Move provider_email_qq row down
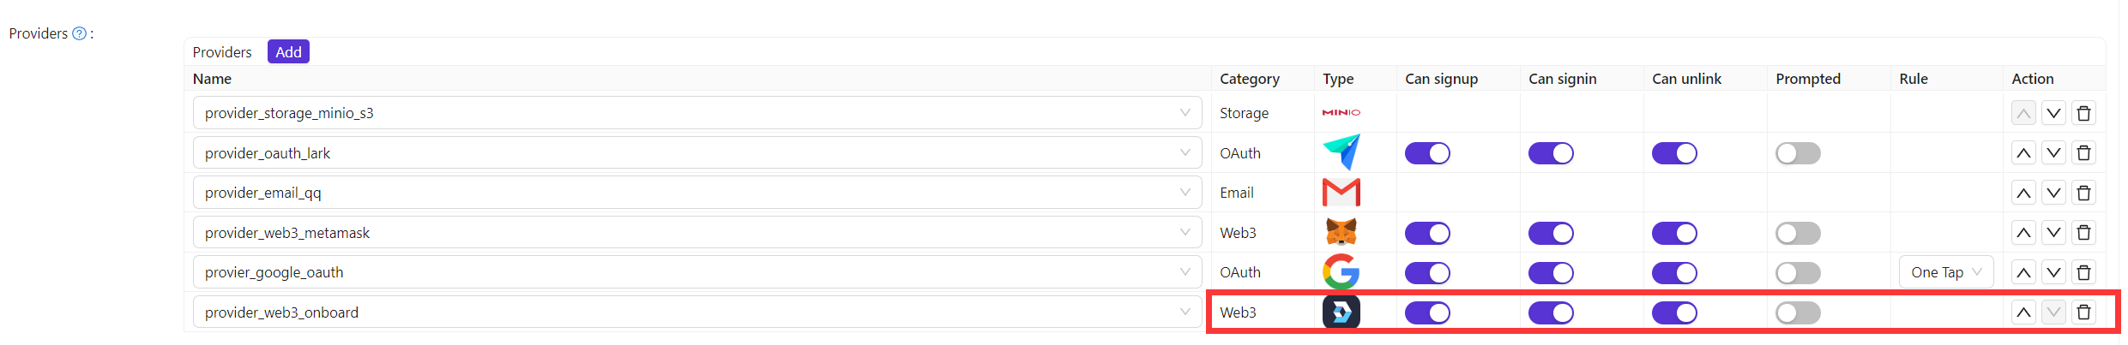The image size is (2128, 345). point(2053,193)
